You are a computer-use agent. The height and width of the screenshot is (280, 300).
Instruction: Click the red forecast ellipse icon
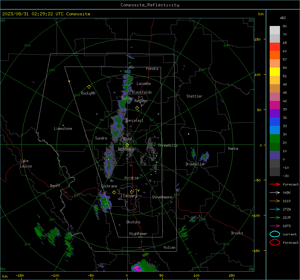pos(275,242)
